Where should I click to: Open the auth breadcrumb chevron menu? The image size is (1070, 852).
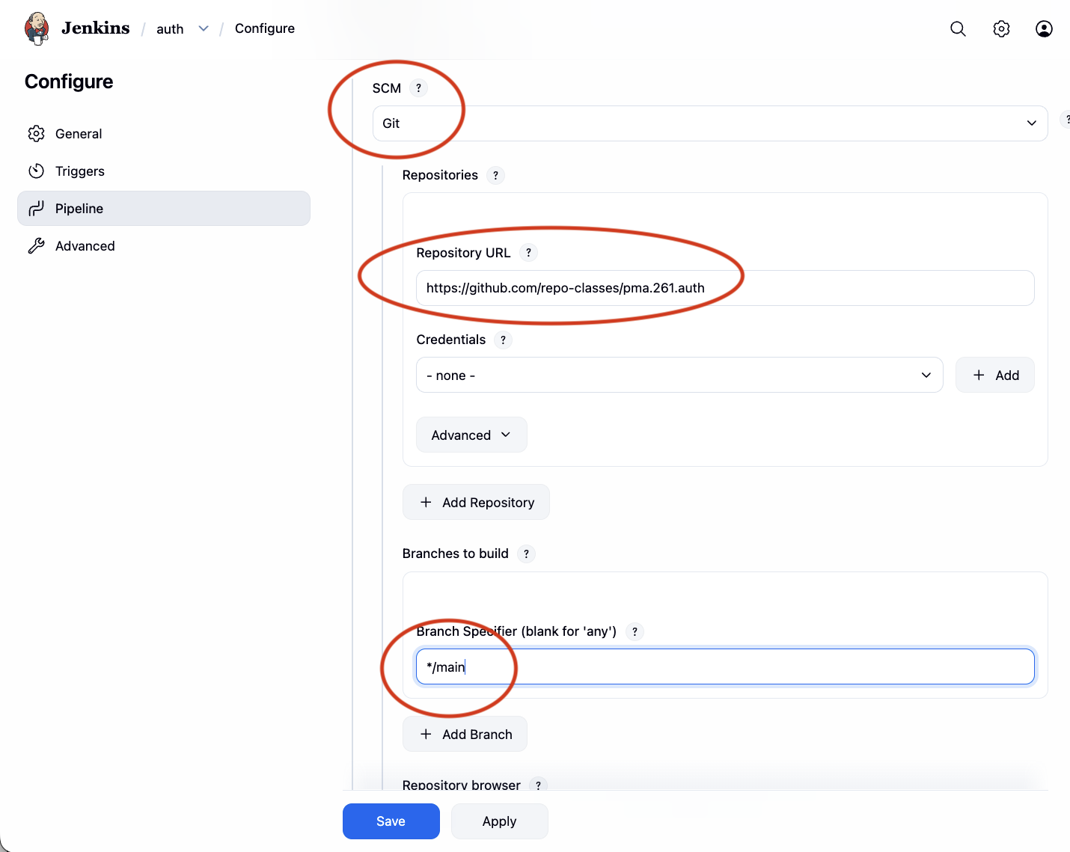coord(204,28)
